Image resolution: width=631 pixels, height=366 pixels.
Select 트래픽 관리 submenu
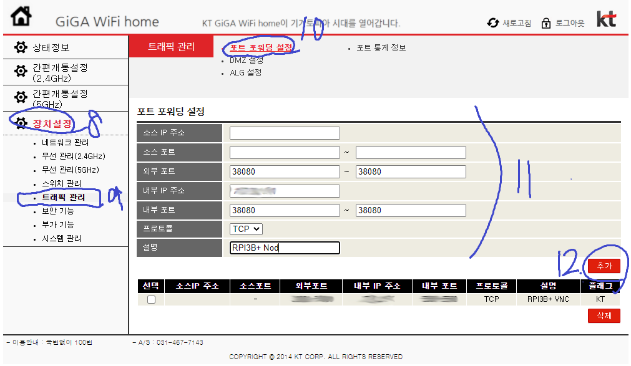tap(64, 197)
